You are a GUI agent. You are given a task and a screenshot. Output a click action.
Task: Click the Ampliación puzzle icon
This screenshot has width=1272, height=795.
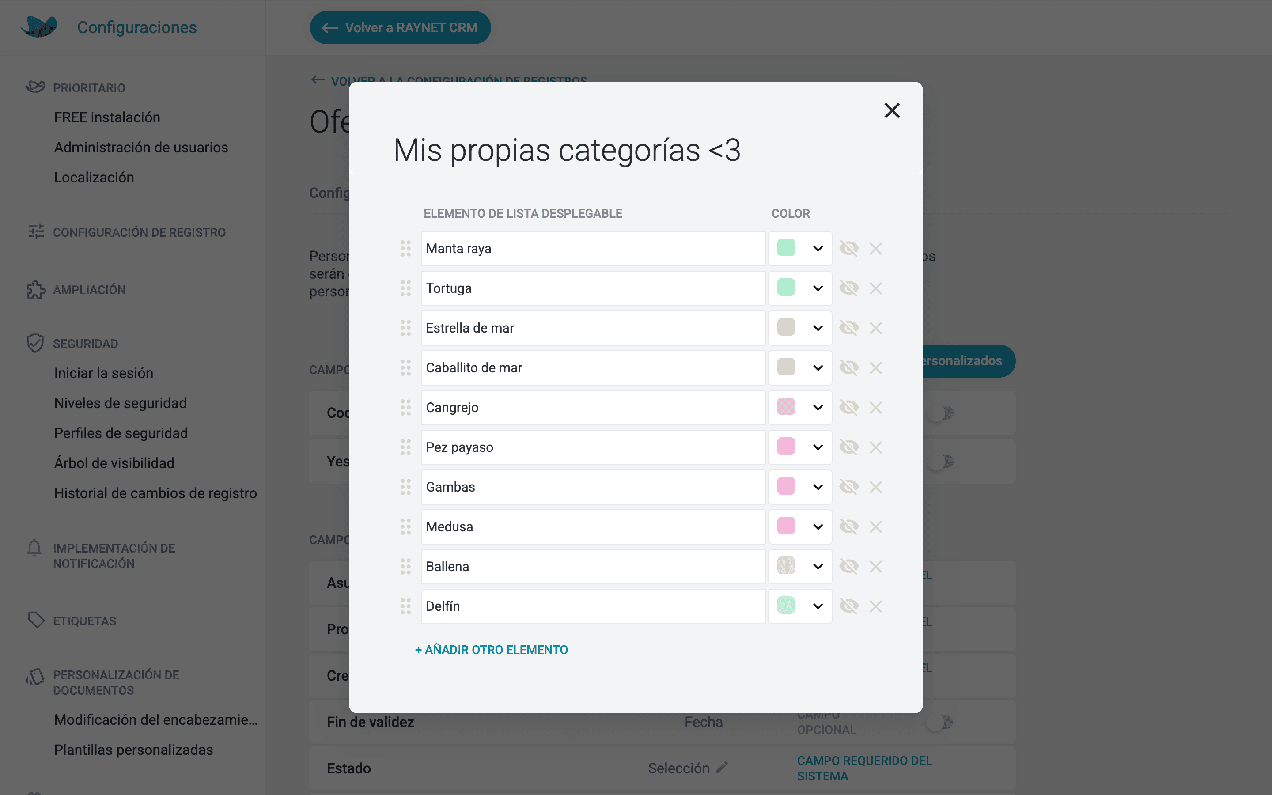(x=35, y=290)
